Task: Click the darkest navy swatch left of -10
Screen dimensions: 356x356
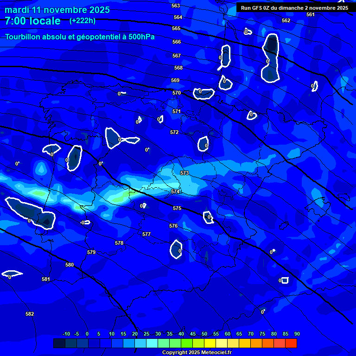Action: (x=59, y=343)
